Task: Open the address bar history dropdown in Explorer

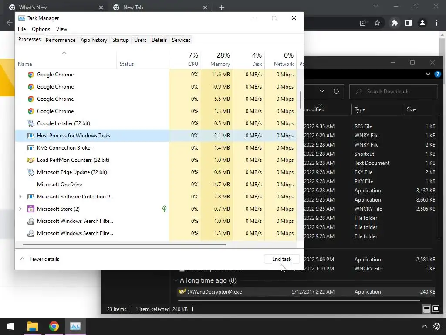Action: pos(322,92)
